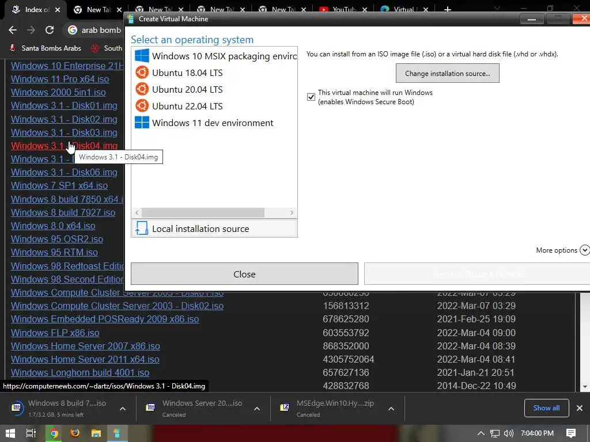Show hidden system tray icons
This screenshot has height=442, width=590.
click(481, 433)
